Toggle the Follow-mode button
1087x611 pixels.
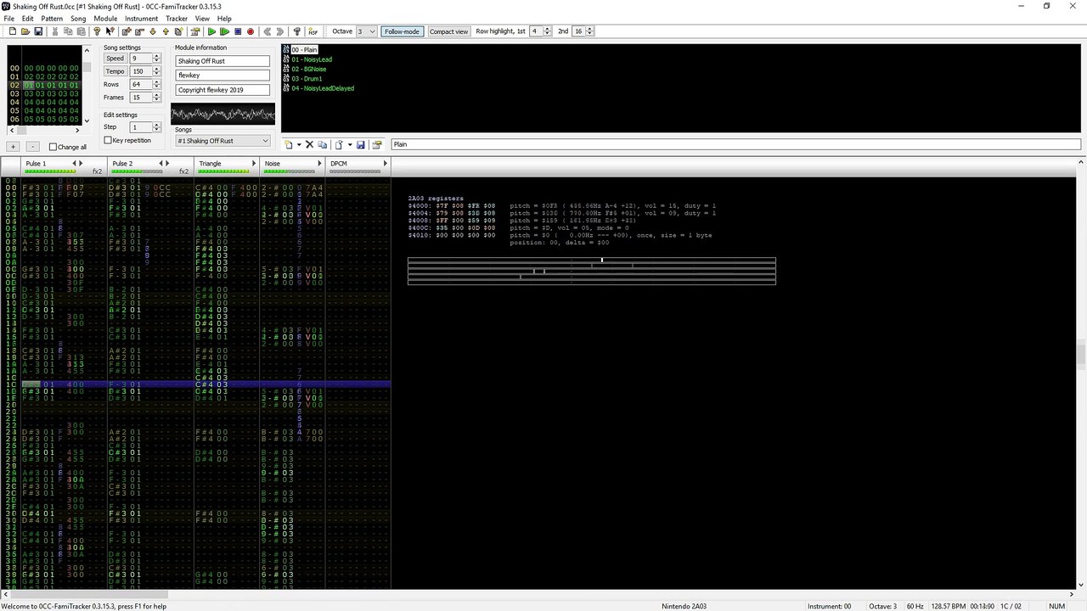pos(402,31)
